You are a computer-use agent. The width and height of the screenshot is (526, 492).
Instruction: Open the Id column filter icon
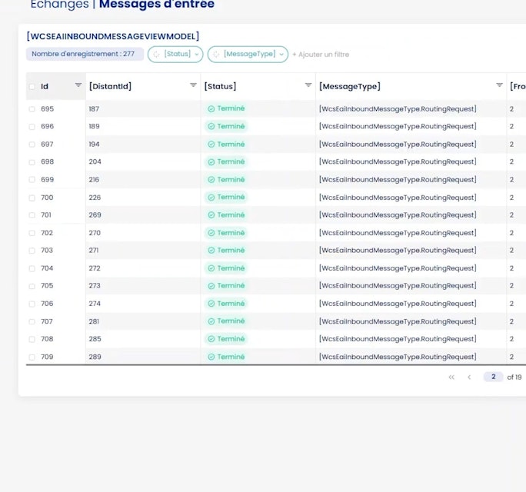pos(78,85)
